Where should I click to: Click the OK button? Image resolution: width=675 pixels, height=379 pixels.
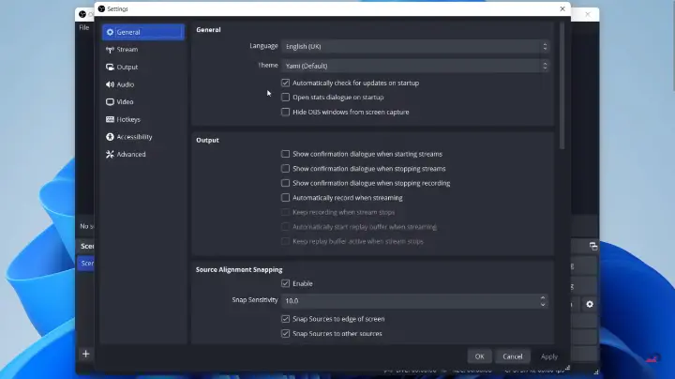pos(480,356)
